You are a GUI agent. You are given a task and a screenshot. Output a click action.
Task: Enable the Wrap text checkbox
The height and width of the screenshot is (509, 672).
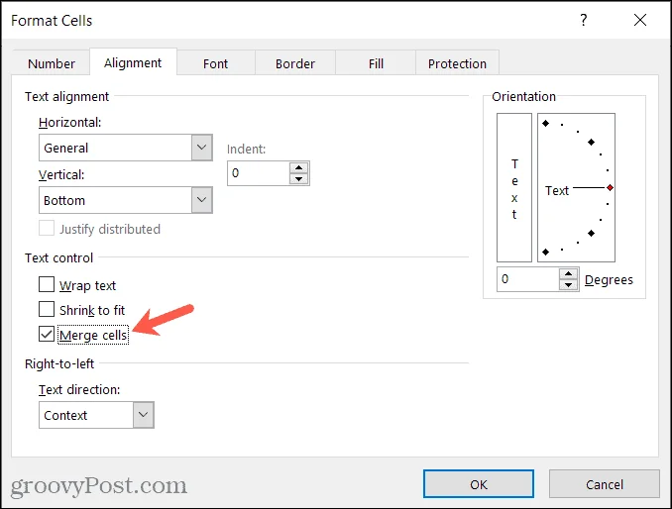[x=47, y=284]
